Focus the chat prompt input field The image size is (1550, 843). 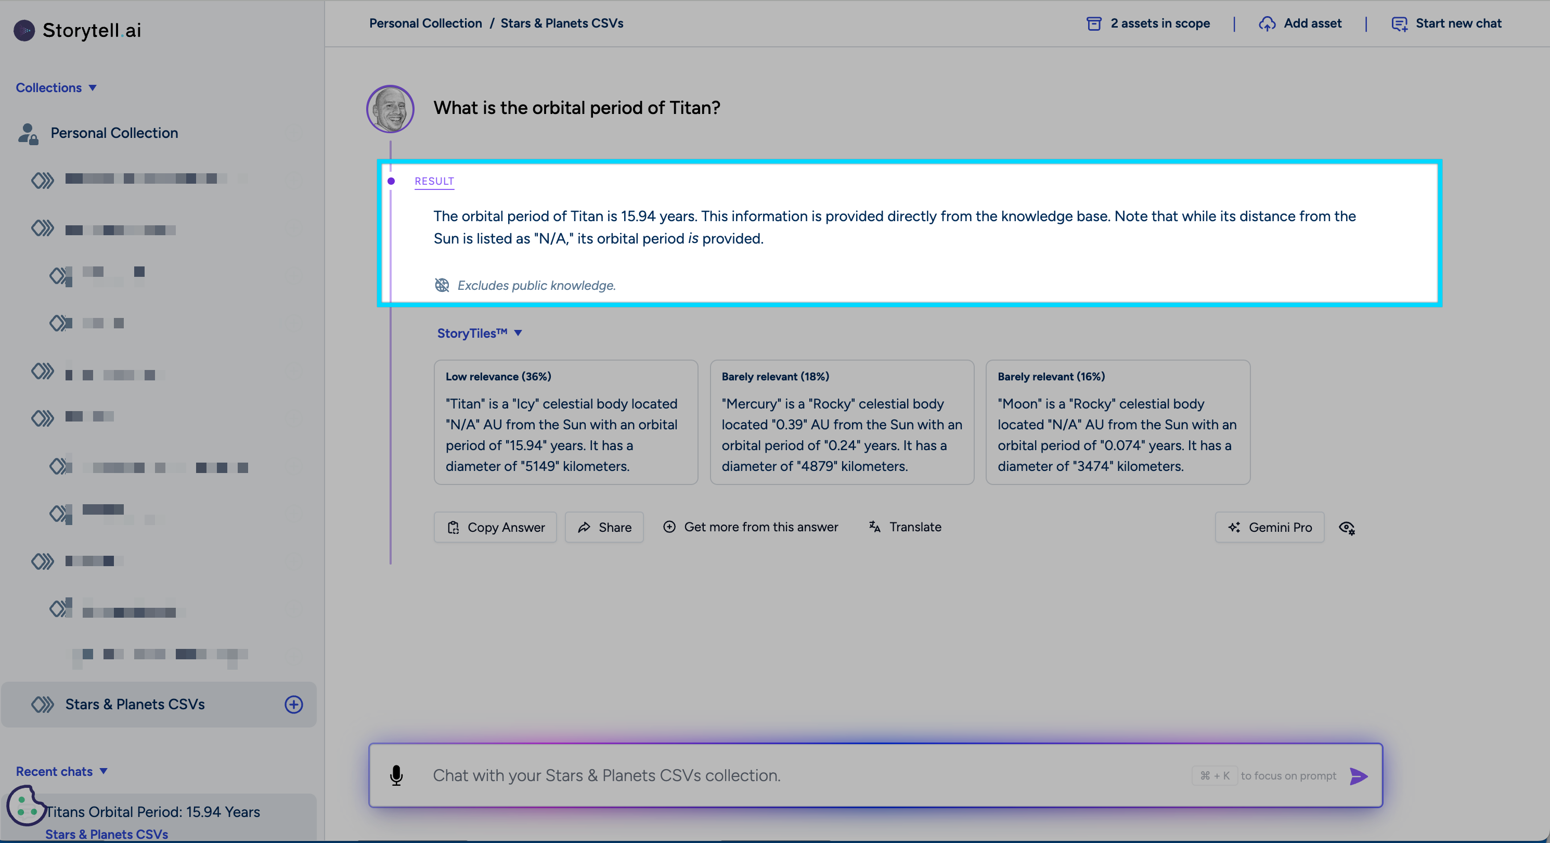pyautogui.click(x=782, y=775)
